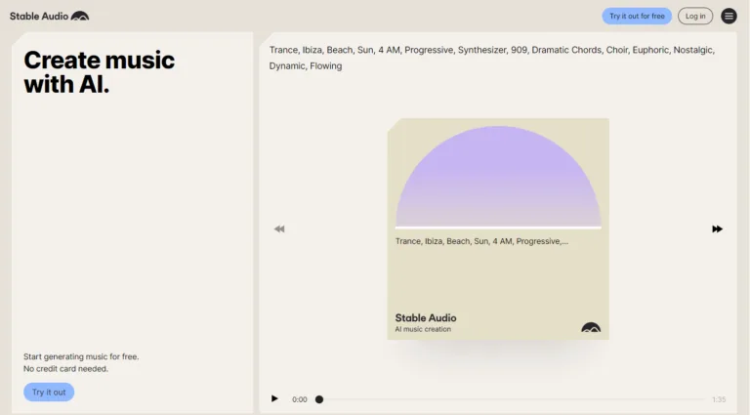
Task: Click the playback progress slider handle
Action: pos(319,399)
